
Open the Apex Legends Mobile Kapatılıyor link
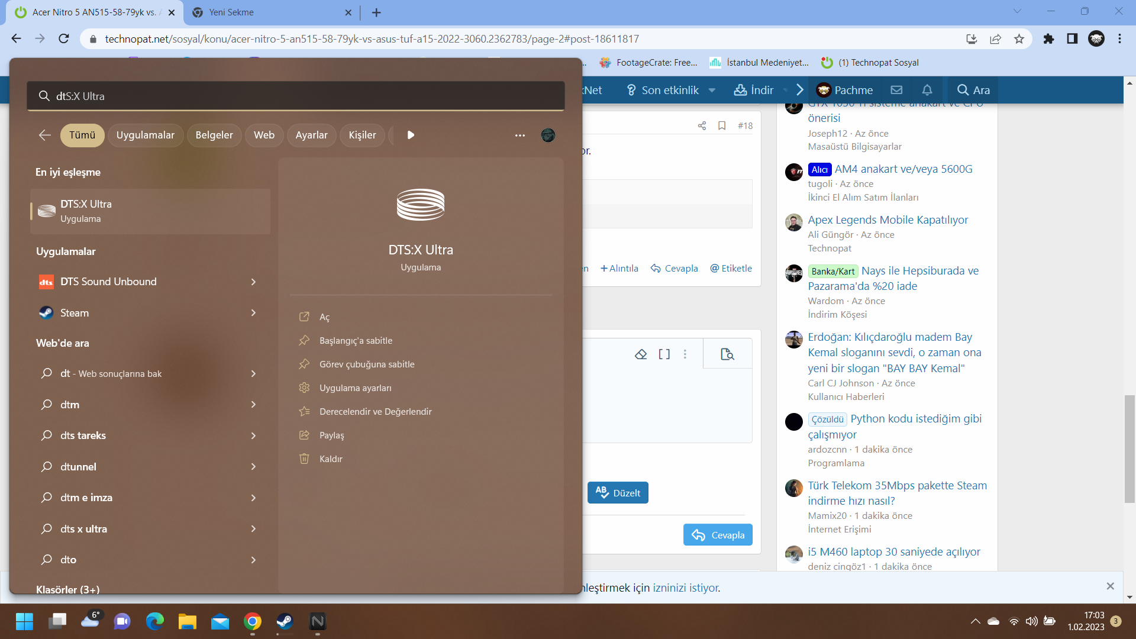point(887,220)
